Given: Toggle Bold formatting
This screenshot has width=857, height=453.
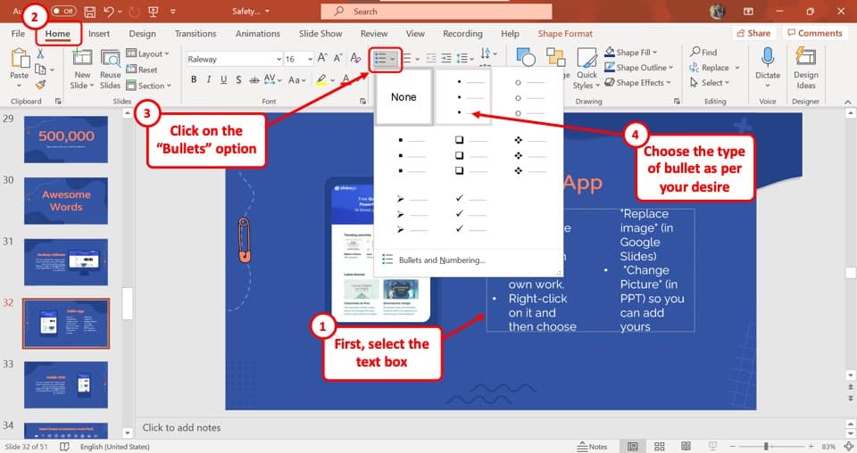Looking at the screenshot, I should click(x=194, y=79).
